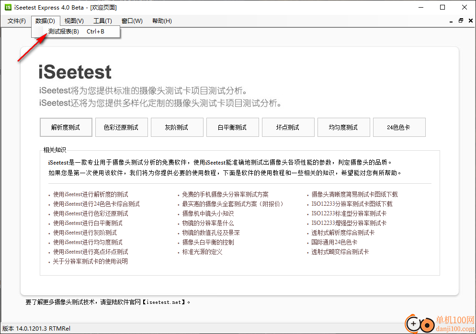Open link 使用iSeetest进行均匀度测试
476x334 pixels.
pyautogui.click(x=88, y=243)
